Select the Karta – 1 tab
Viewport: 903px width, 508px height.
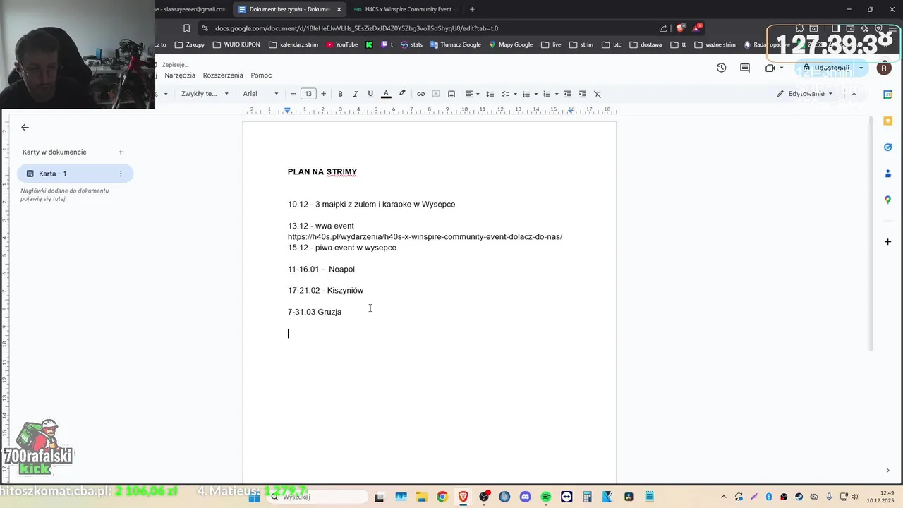tap(75, 174)
